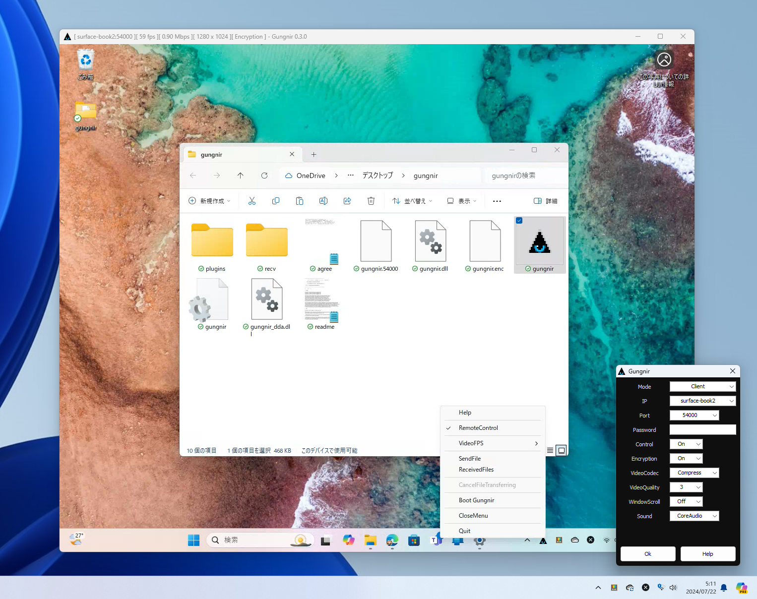Click the Paste icon in Explorer toolbar
Viewport: 757px width, 599px height.
pyautogui.click(x=300, y=201)
